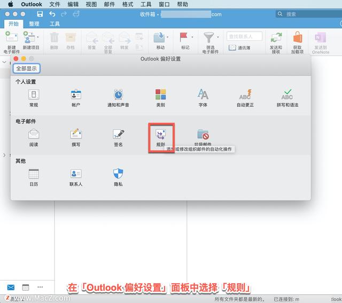The width and height of the screenshot is (342, 303).
Task: Open the 联系人 contacts preferences
Action: [76, 177]
